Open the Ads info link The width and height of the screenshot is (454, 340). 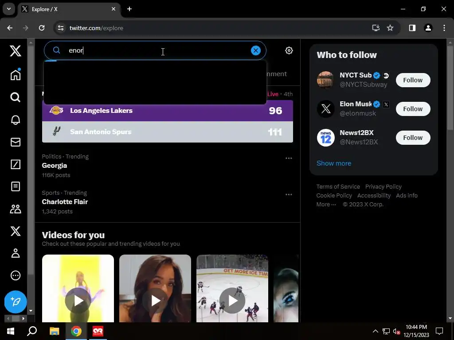[x=407, y=195]
